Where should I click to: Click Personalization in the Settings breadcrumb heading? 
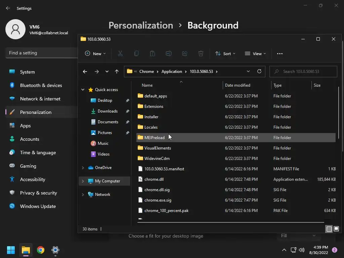(x=141, y=26)
